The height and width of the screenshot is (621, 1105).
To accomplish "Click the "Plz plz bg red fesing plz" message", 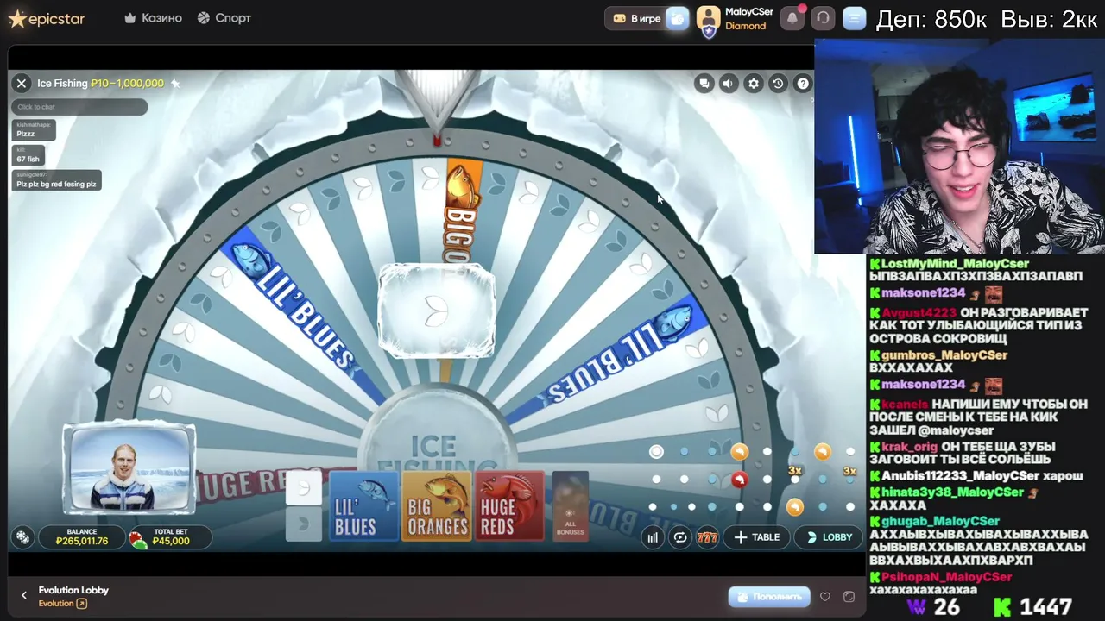I will click(x=56, y=180).
